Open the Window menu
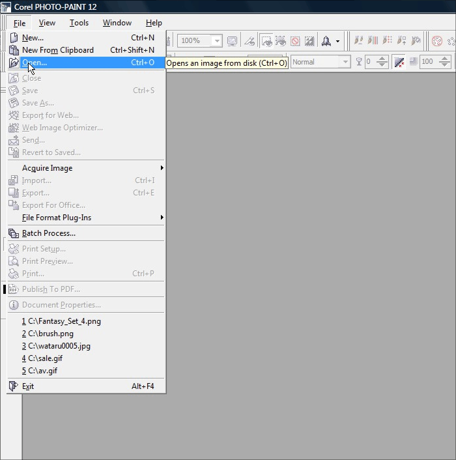Image resolution: width=456 pixels, height=460 pixels. (117, 23)
